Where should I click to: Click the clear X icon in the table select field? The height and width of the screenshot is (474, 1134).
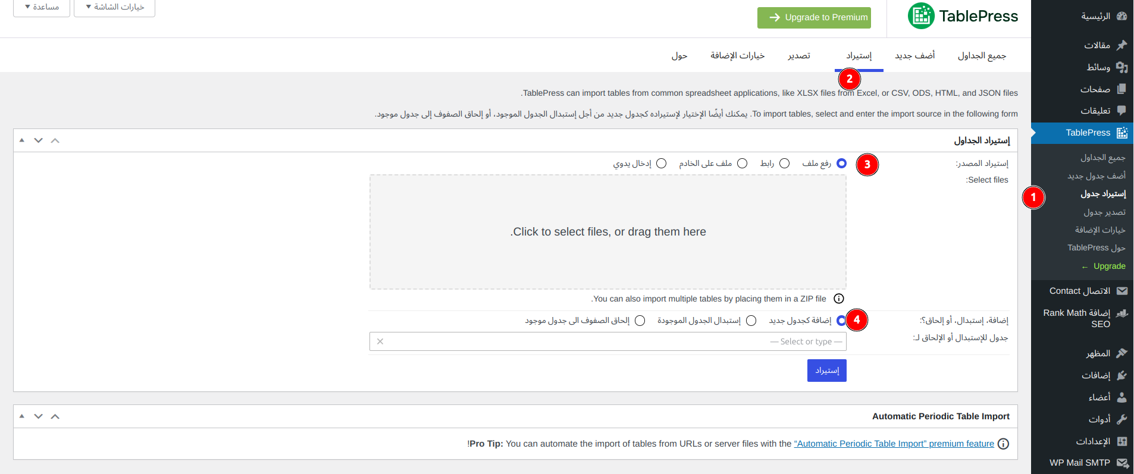click(380, 341)
